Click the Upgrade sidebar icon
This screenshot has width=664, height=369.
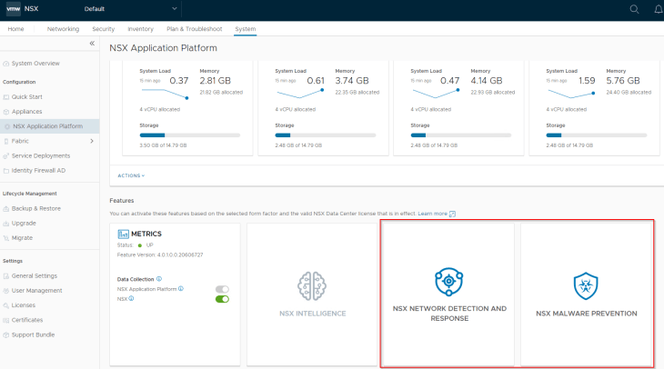coord(6,224)
